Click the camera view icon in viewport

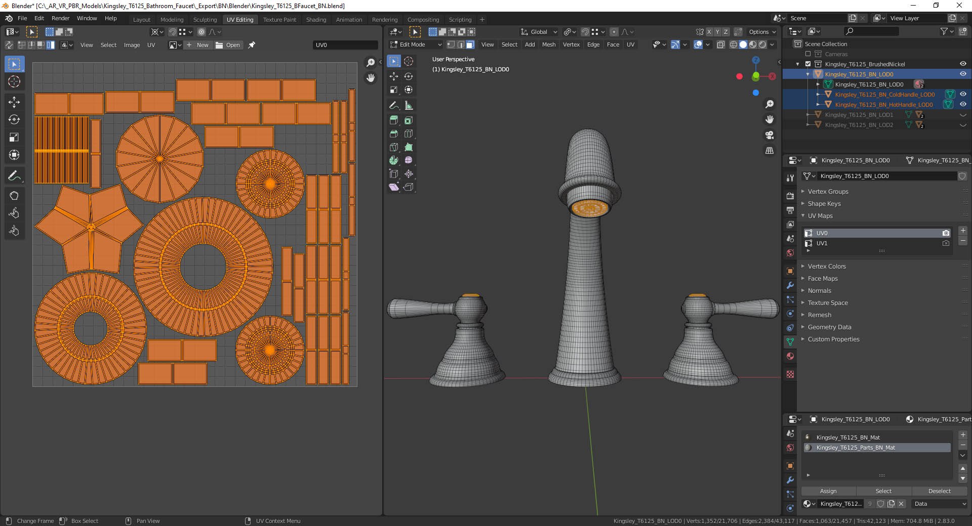click(769, 135)
